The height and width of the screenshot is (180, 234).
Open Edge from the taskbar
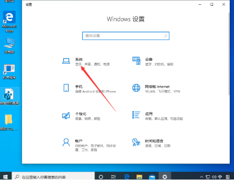[x=127, y=177]
